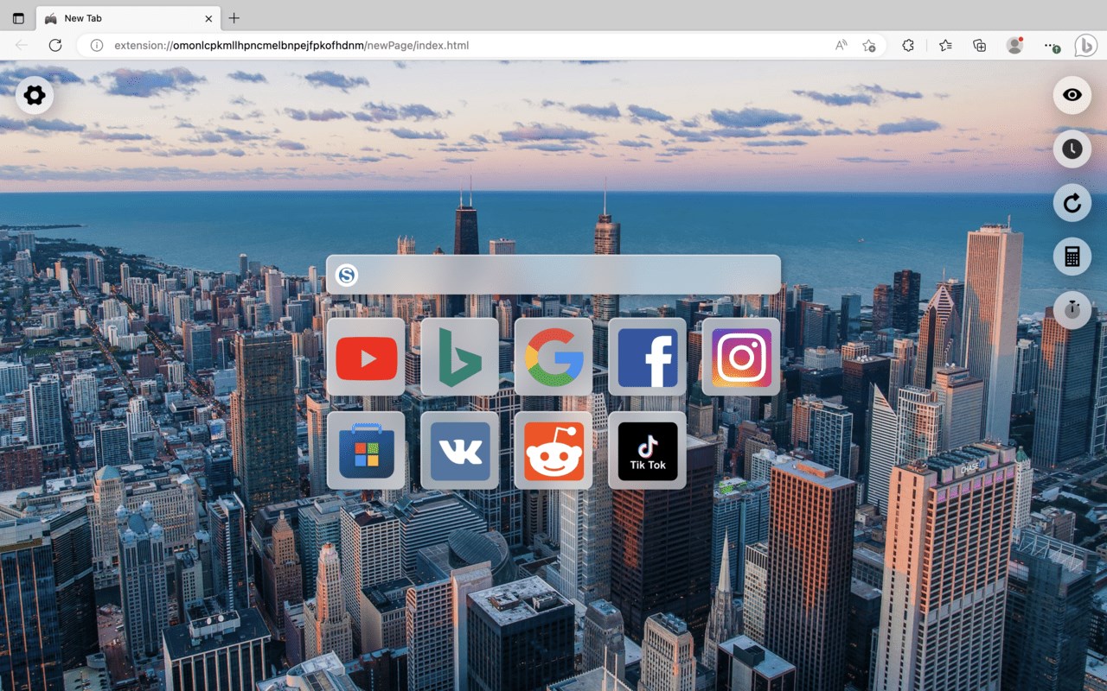Go back to previous page
The height and width of the screenshot is (691, 1107).
pos(21,45)
